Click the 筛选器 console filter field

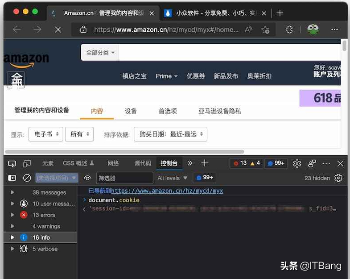click(125, 178)
